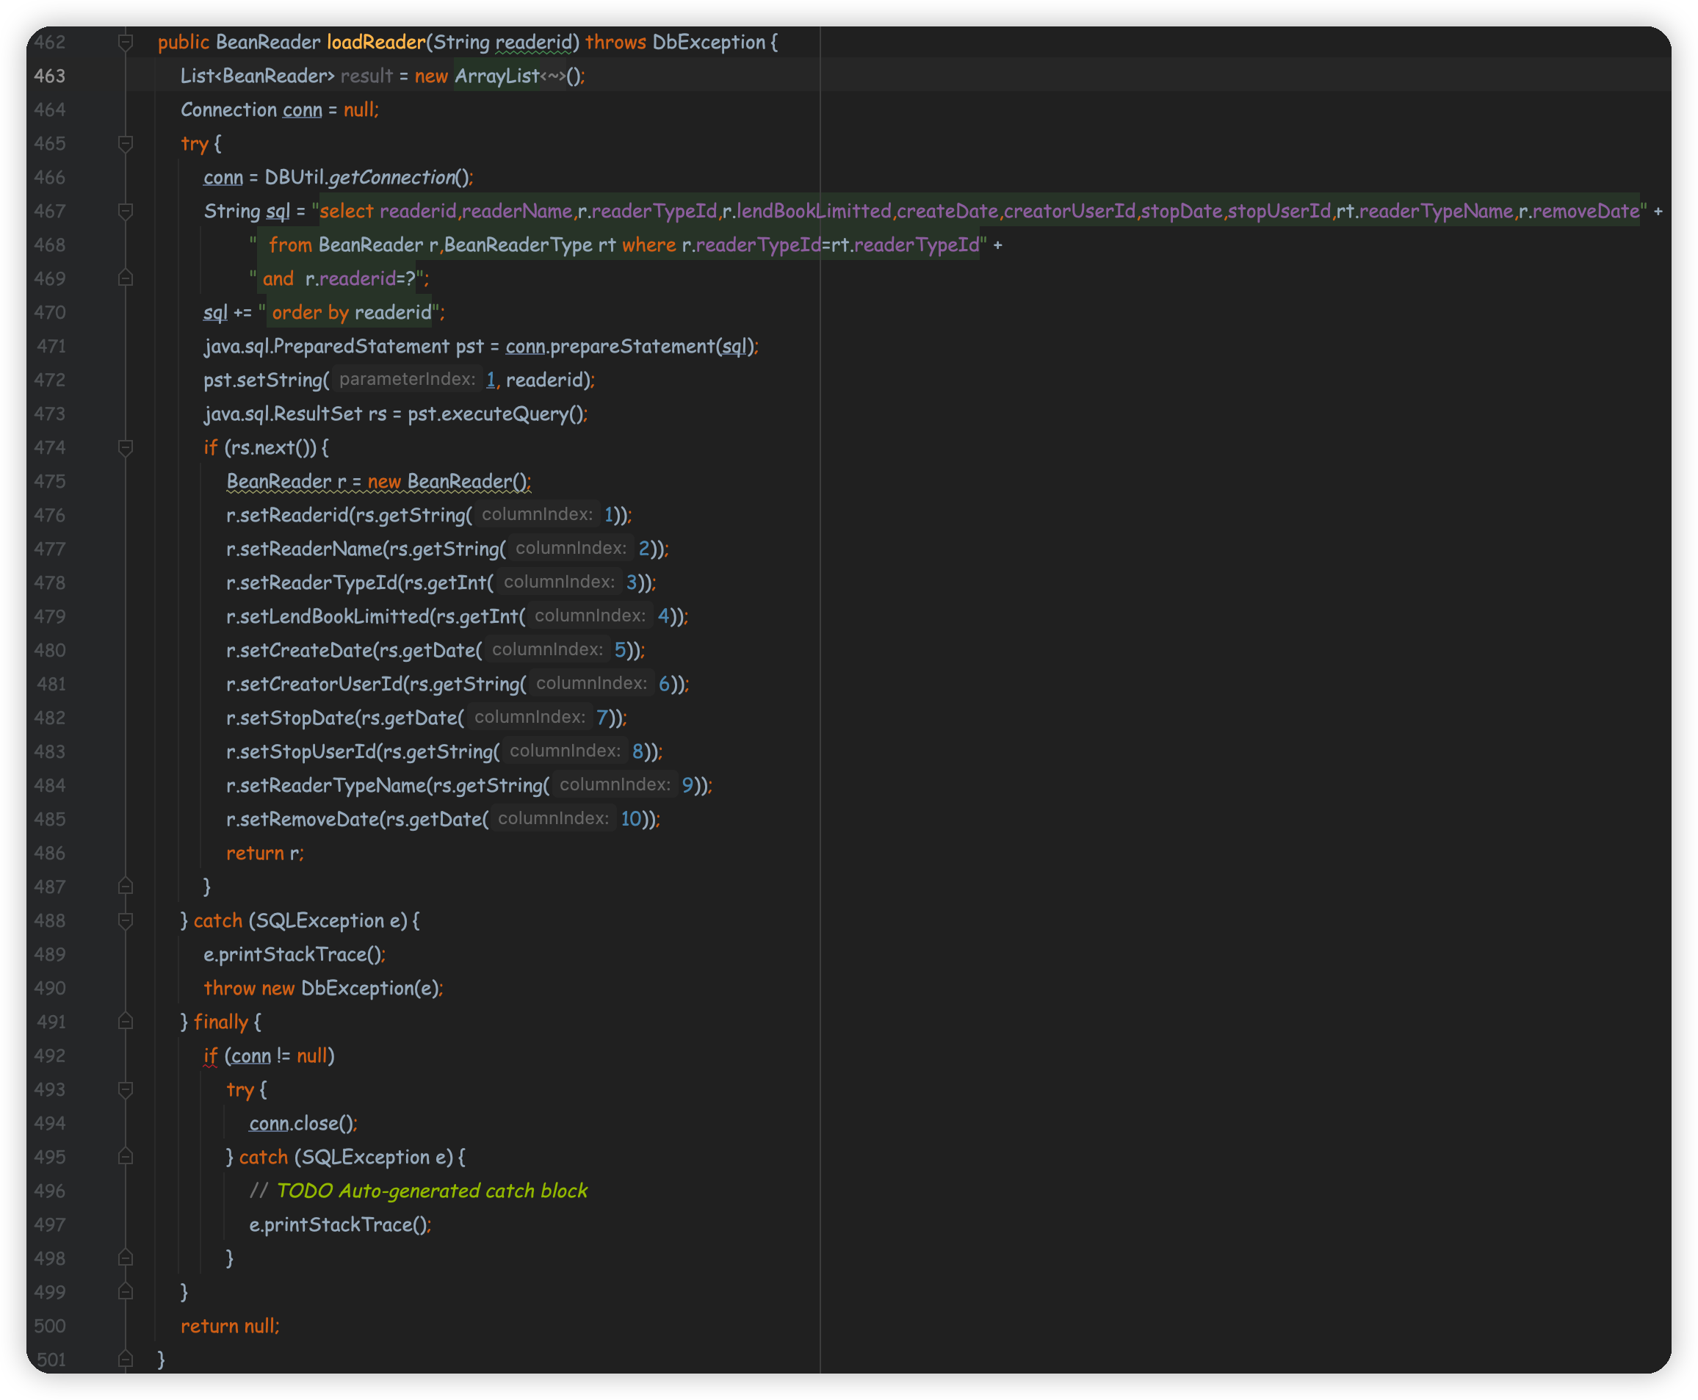Click 'order by' in the line 470 string

(x=311, y=313)
